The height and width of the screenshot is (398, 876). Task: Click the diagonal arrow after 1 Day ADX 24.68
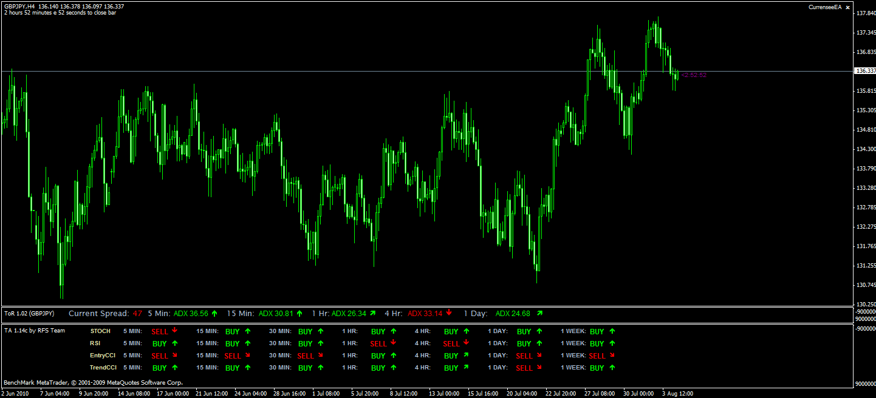click(x=539, y=313)
